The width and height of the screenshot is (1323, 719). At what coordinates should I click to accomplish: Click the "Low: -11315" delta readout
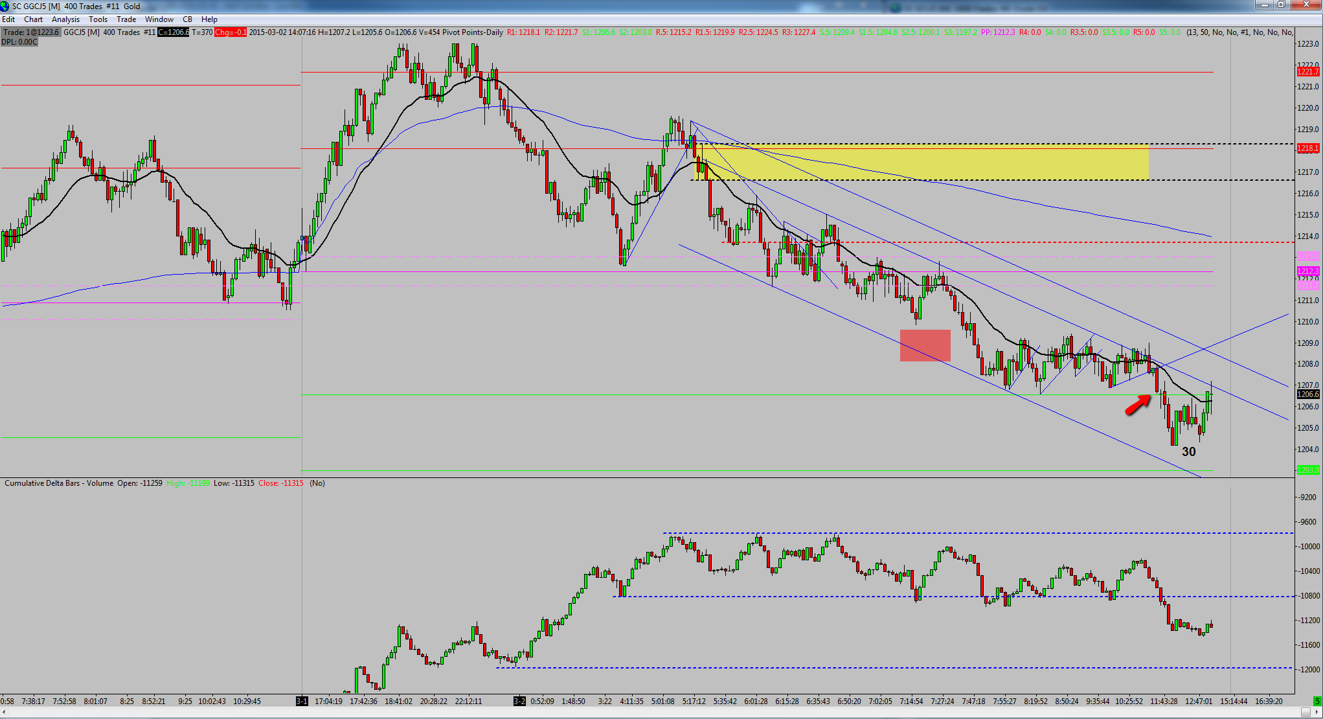[x=234, y=483]
